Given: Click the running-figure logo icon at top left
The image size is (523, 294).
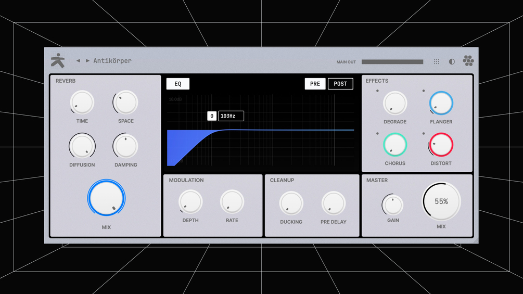Looking at the screenshot, I should 58,61.
